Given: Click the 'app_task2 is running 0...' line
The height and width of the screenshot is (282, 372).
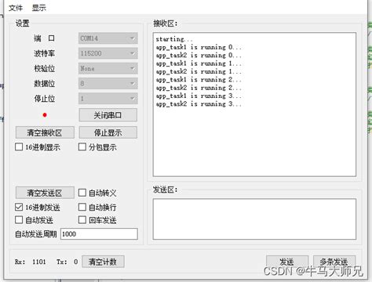Looking at the screenshot, I should [x=199, y=56].
